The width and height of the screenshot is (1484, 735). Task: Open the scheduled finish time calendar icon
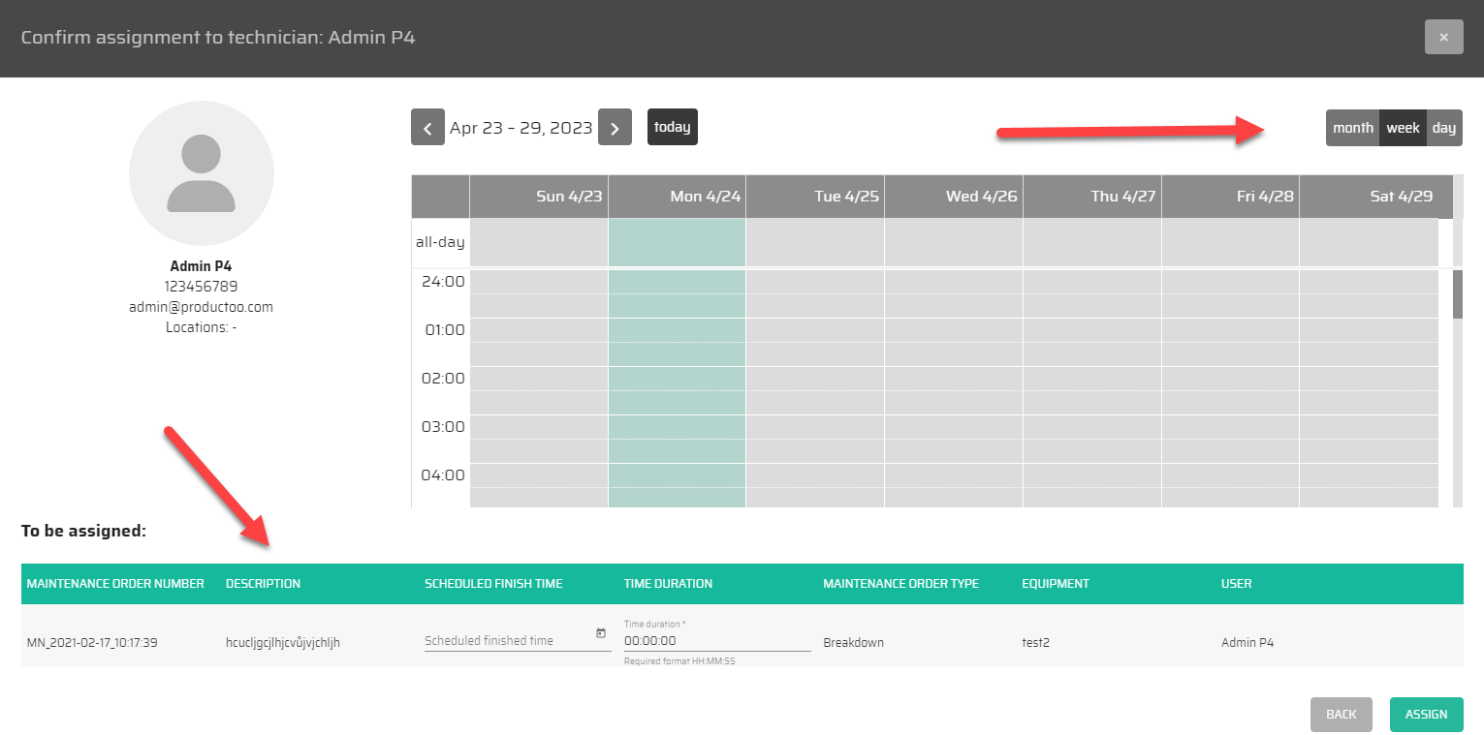click(600, 633)
